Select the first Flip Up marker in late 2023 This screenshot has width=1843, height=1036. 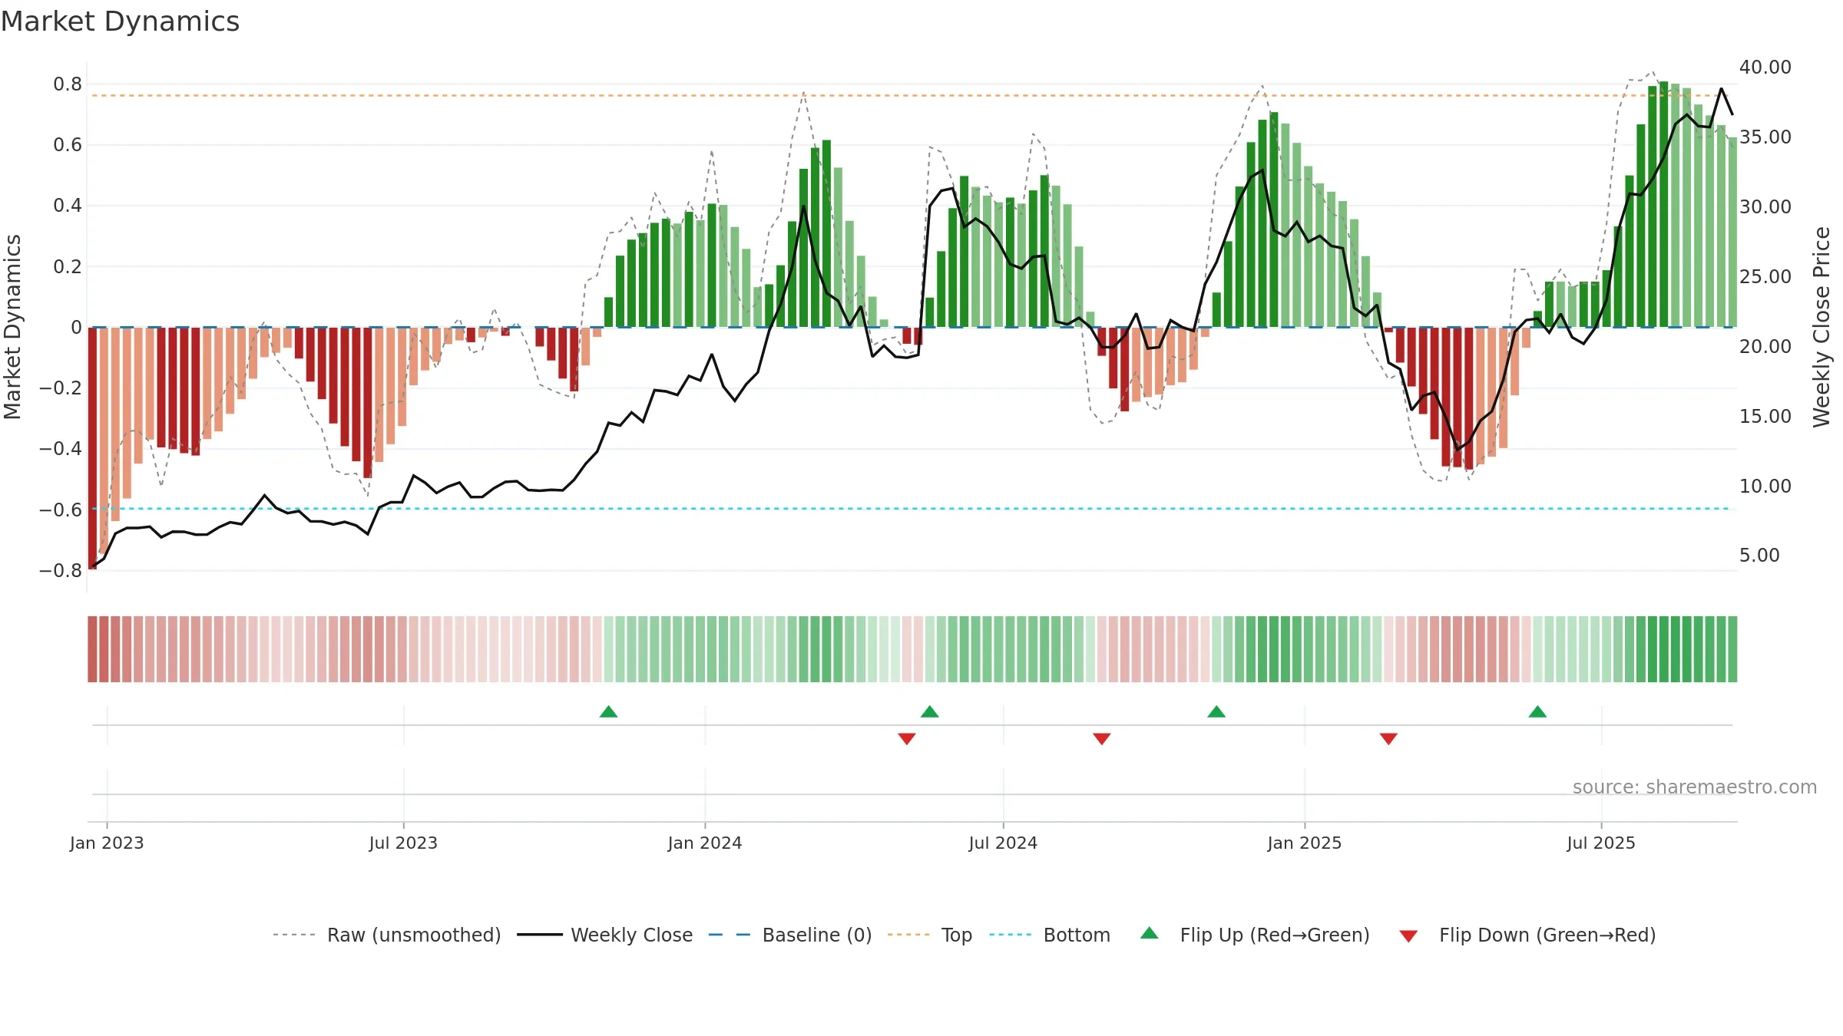click(x=608, y=711)
